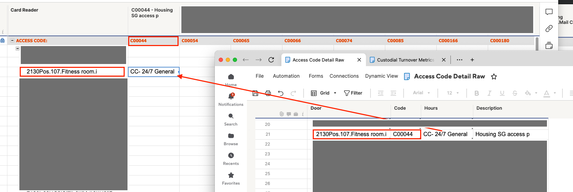Collapse the ACCESS CODE group
The height and width of the screenshot is (192, 573).
pyautogui.click(x=12, y=40)
